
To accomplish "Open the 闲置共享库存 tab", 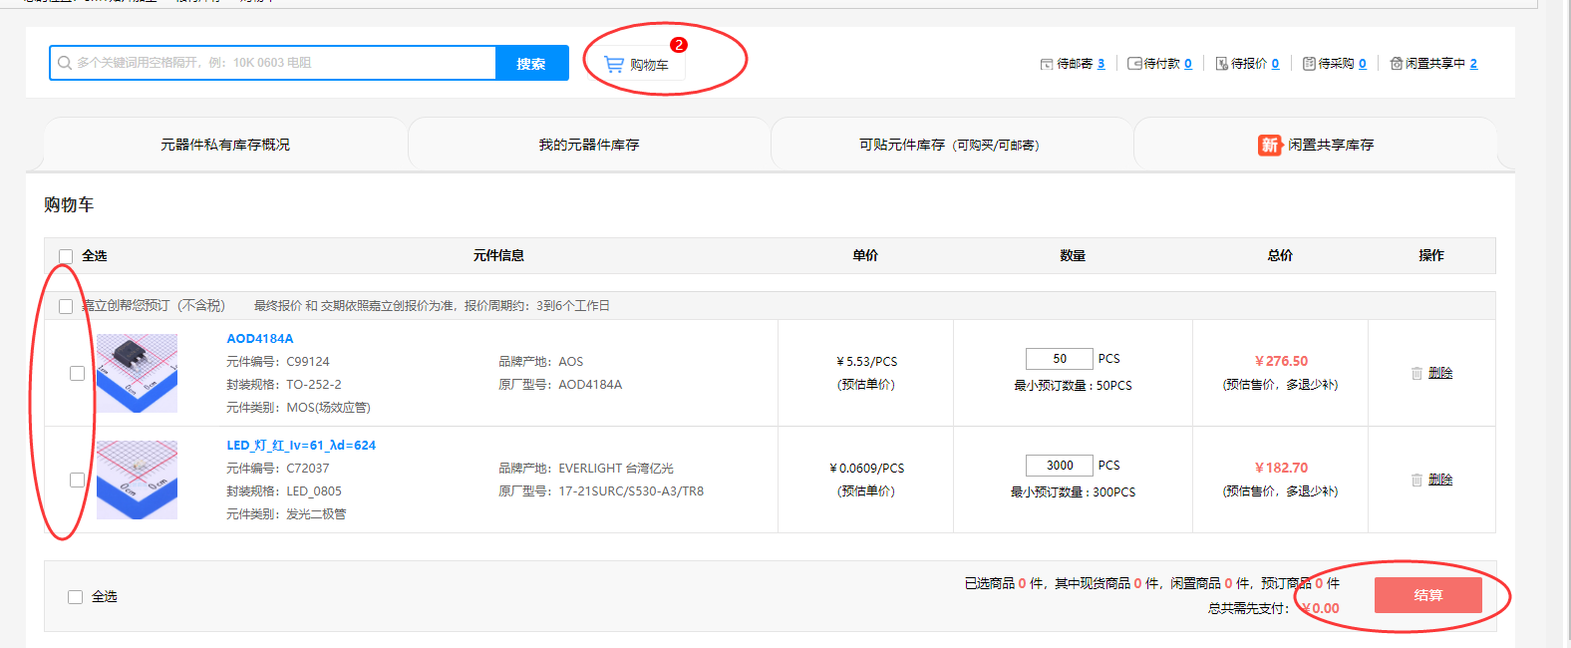I will (x=1316, y=146).
